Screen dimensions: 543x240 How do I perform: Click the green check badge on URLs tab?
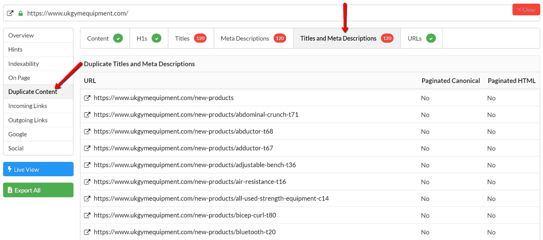coord(431,38)
